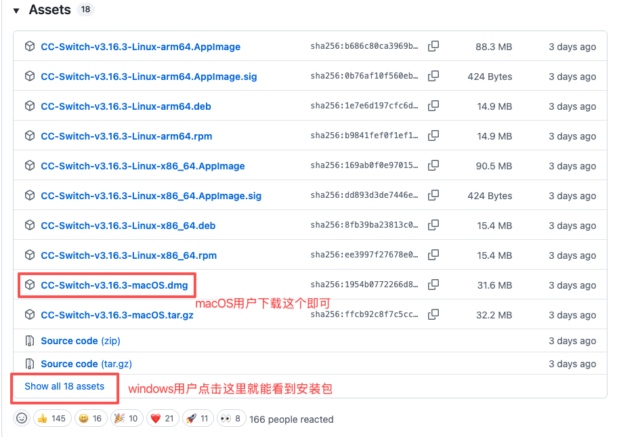Select hash text sha256:169ab0f0e97015…
Image resolution: width=617 pixels, height=437 pixels.
pos(364,165)
